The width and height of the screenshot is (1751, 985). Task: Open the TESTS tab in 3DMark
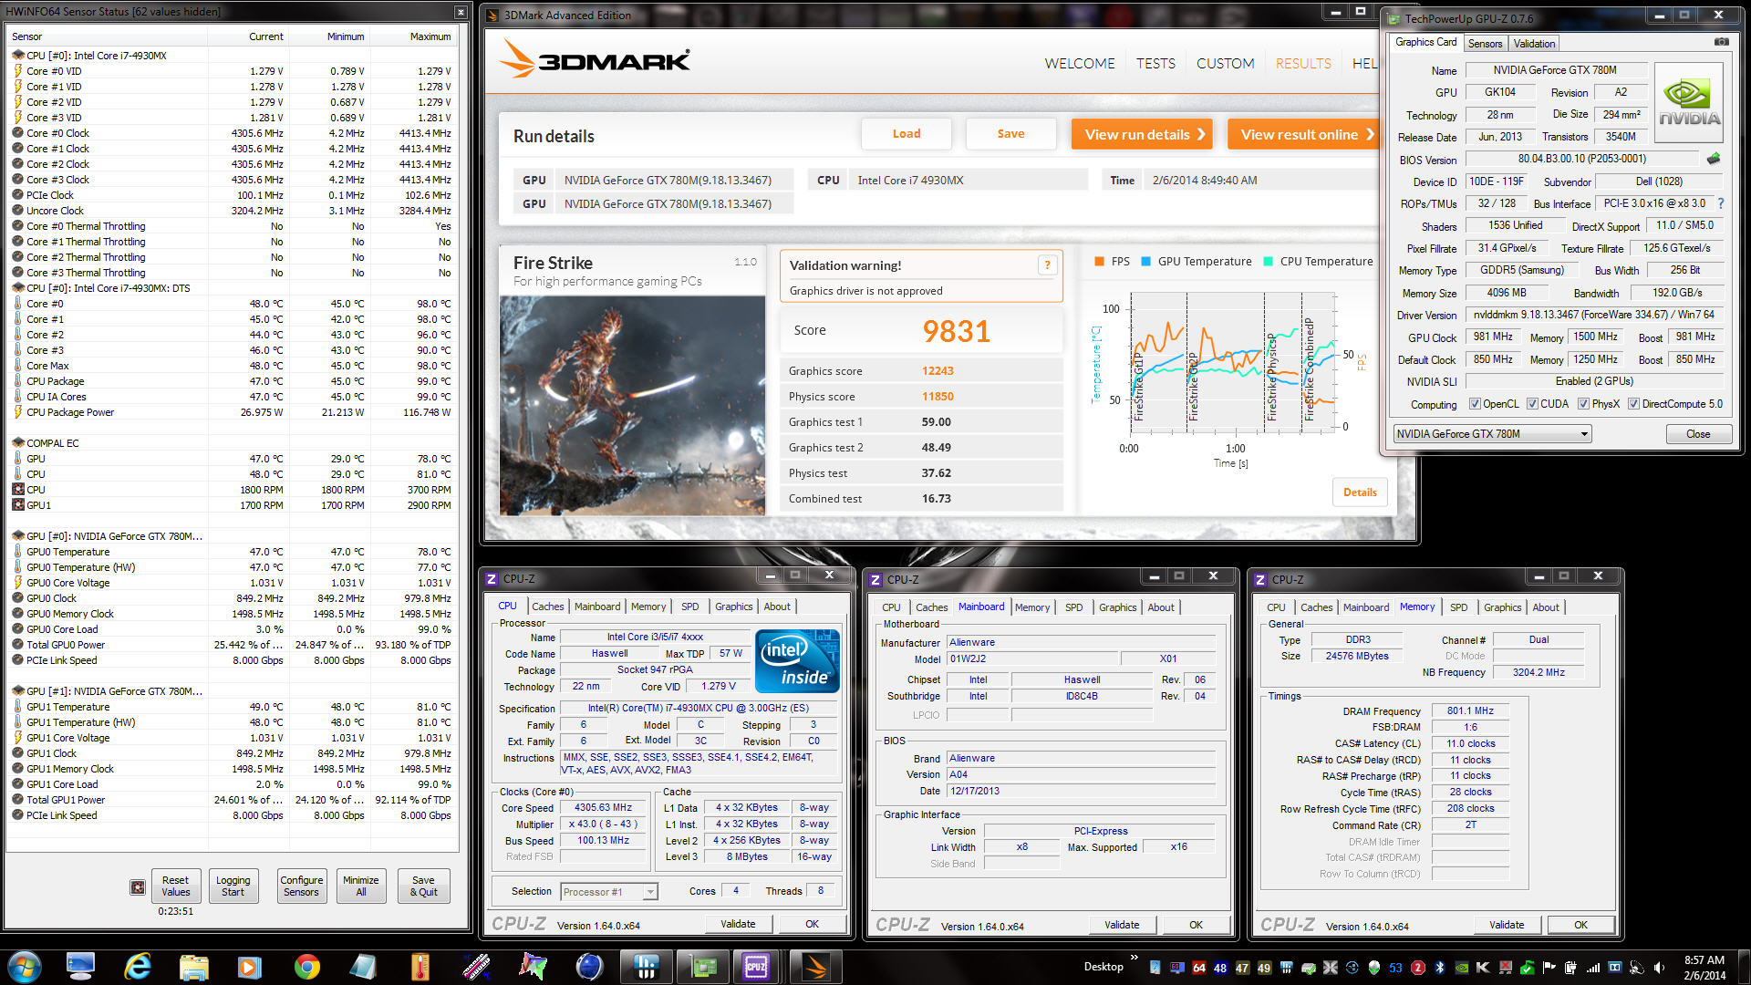1155,63
